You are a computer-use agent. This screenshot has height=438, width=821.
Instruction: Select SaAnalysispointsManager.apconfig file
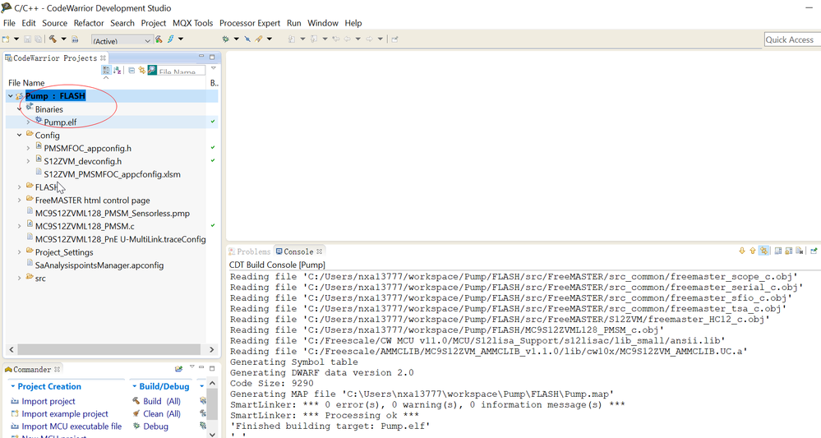click(99, 265)
